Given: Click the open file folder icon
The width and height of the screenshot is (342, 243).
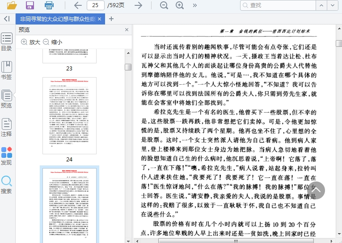Looking at the screenshot, I should [12, 5].
